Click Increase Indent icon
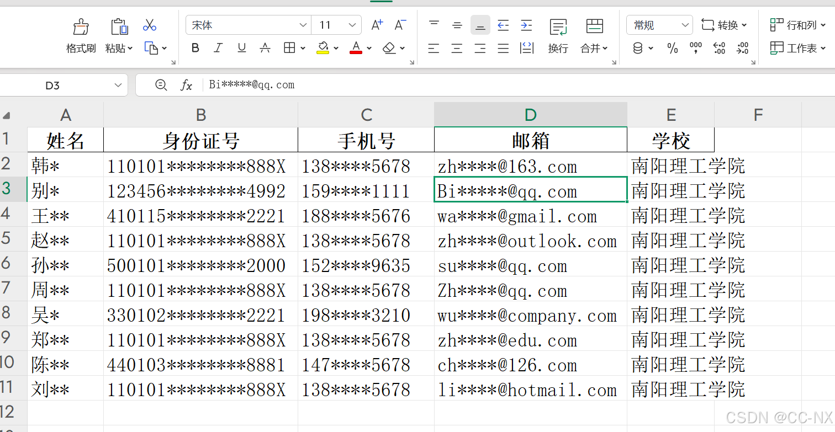 tap(526, 25)
